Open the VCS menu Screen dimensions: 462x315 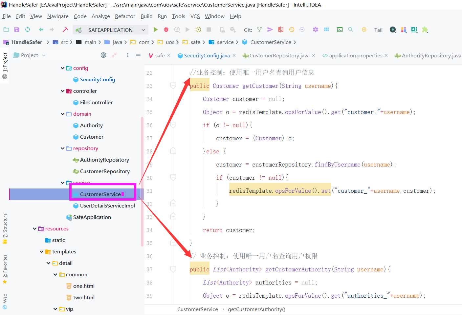click(195, 16)
